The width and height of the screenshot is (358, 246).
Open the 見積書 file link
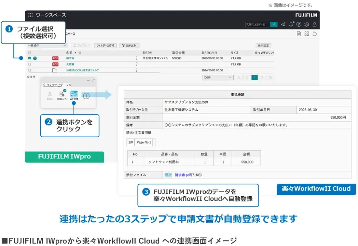click(x=70, y=64)
